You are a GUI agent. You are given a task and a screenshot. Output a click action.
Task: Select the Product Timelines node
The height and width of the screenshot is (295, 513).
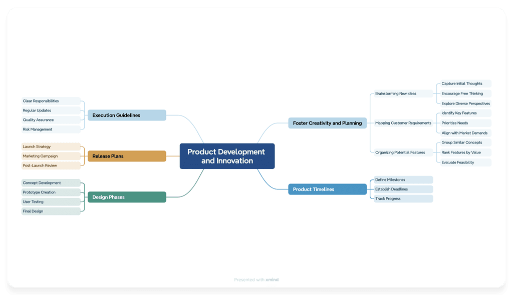[327, 189]
